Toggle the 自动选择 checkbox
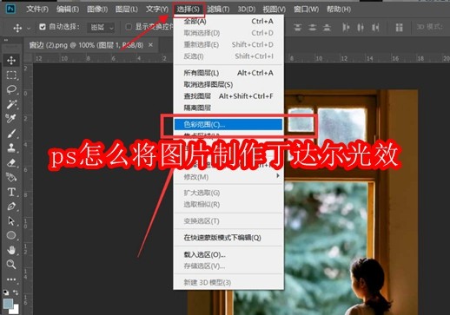 [x=43, y=27]
